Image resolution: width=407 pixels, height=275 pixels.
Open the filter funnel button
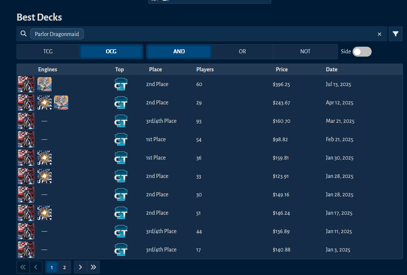tap(396, 34)
